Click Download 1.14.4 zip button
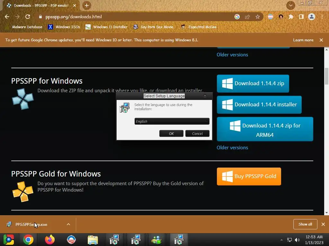 (x=253, y=84)
